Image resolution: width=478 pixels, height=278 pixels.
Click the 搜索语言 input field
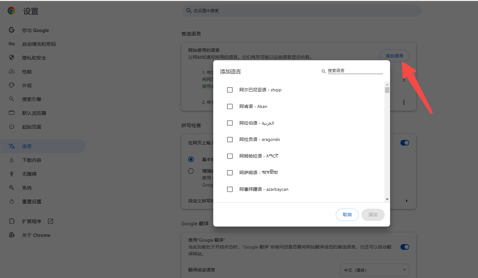355,71
